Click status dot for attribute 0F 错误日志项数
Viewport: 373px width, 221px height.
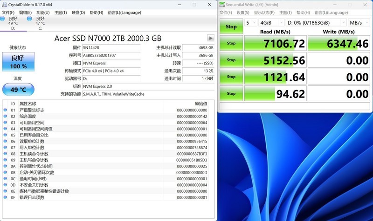click(x=5, y=197)
